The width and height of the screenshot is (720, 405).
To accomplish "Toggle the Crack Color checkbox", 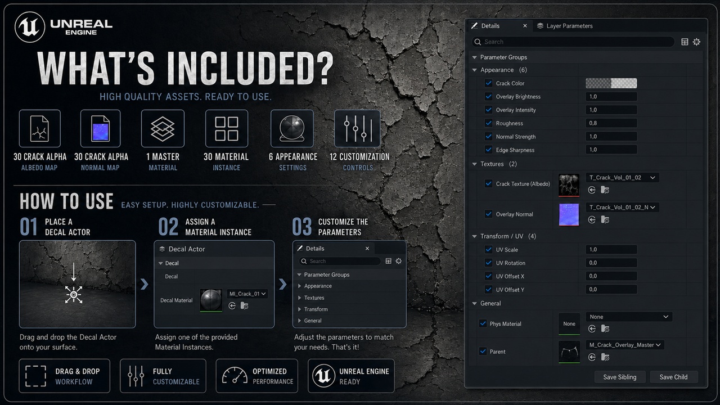I will click(488, 83).
